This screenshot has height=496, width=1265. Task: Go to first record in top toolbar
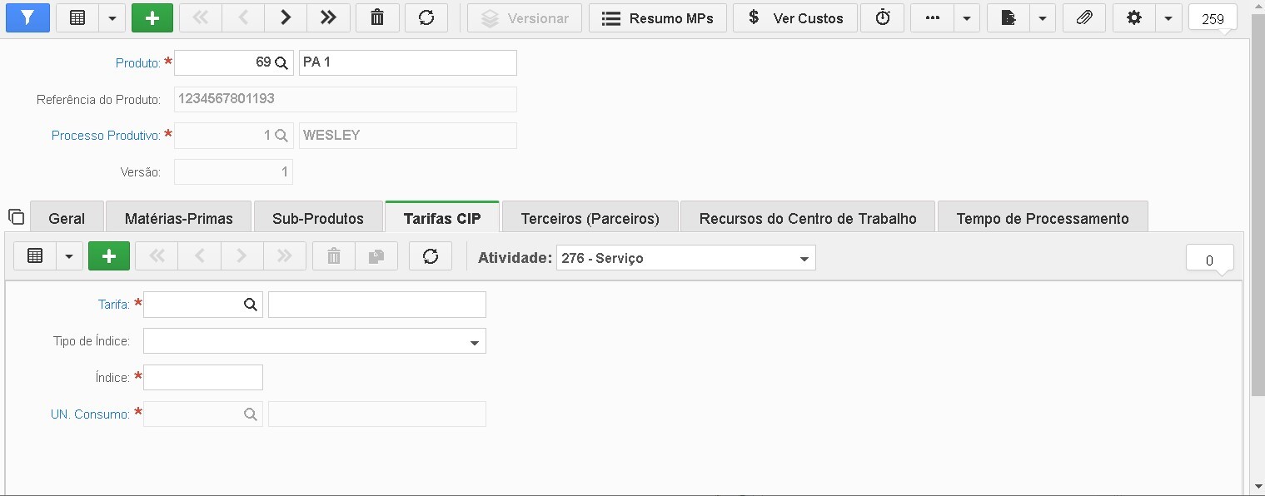click(x=201, y=17)
